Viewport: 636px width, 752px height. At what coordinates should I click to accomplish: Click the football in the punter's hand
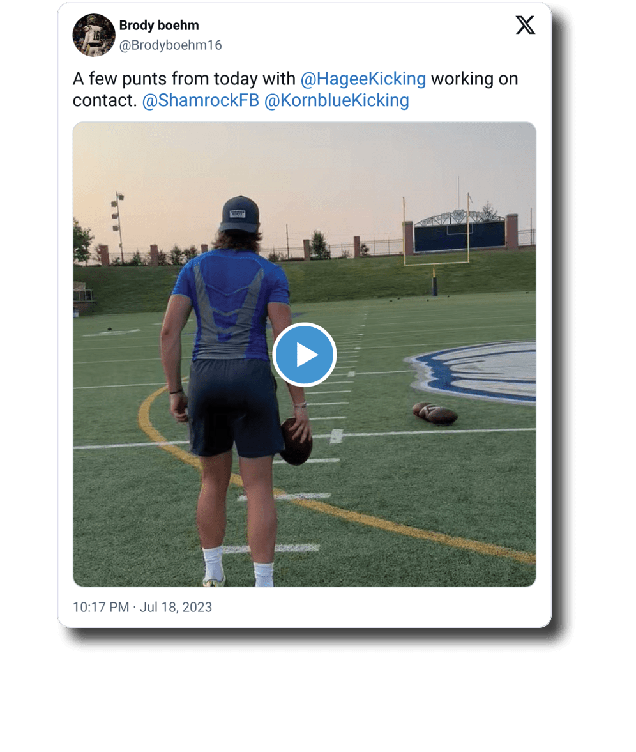(x=296, y=441)
